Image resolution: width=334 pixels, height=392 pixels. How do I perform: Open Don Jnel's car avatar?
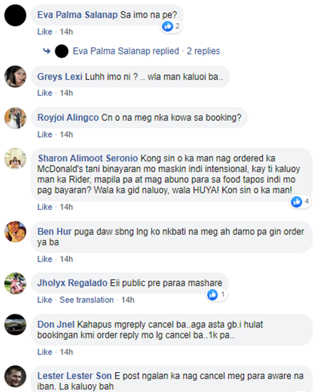(15, 325)
